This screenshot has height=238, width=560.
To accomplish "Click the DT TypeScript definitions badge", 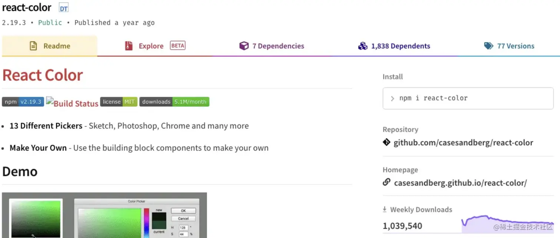I will (64, 8).
